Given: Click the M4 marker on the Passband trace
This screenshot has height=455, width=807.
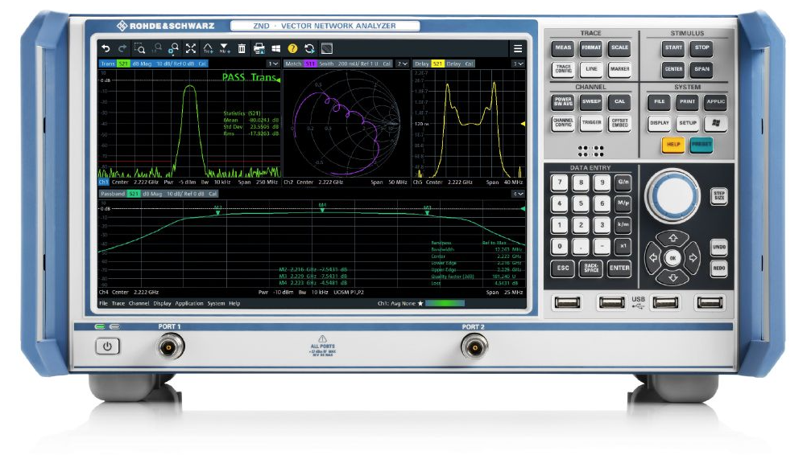Looking at the screenshot, I should click(322, 207).
